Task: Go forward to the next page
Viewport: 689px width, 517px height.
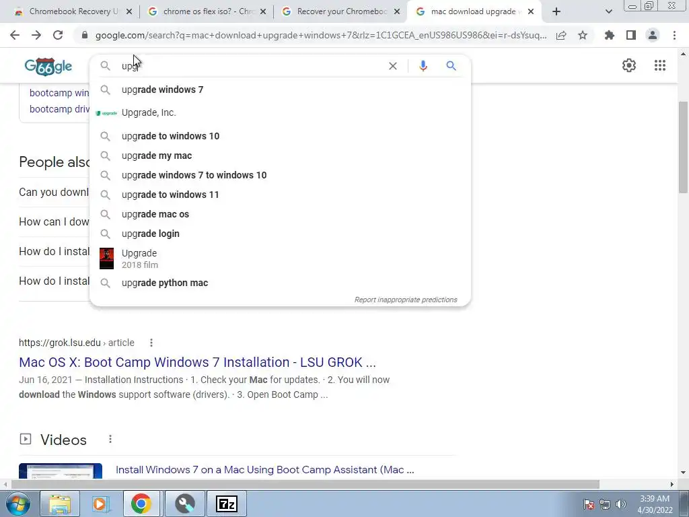Action: pos(36,35)
